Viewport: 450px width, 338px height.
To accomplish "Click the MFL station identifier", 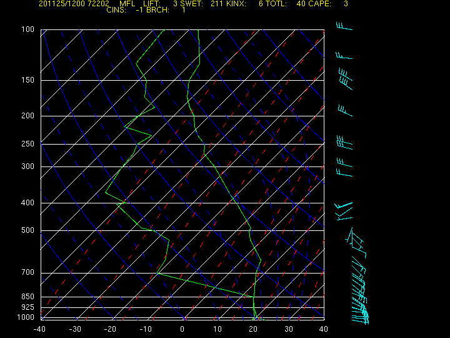I will [127, 4].
